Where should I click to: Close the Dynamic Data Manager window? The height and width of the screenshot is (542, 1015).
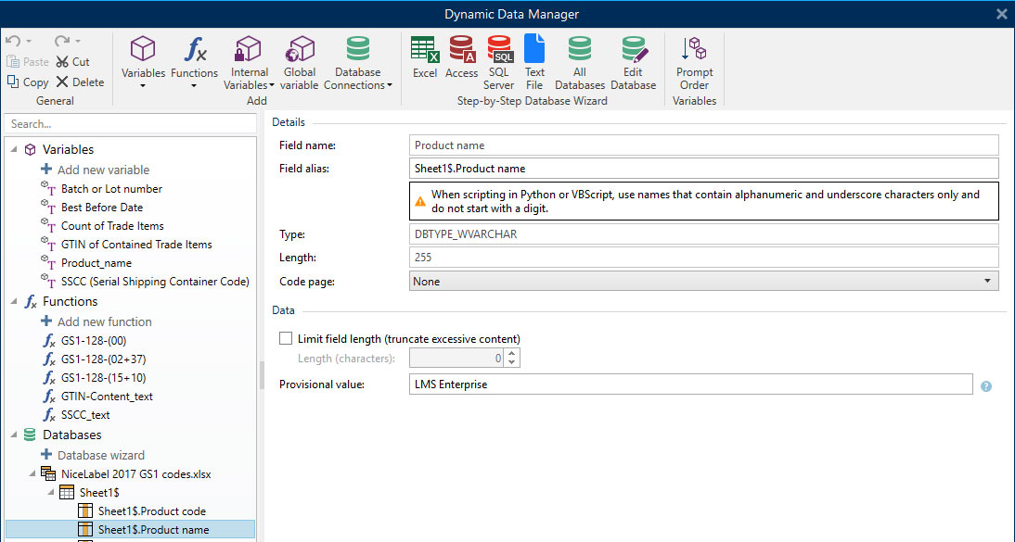(x=1001, y=14)
